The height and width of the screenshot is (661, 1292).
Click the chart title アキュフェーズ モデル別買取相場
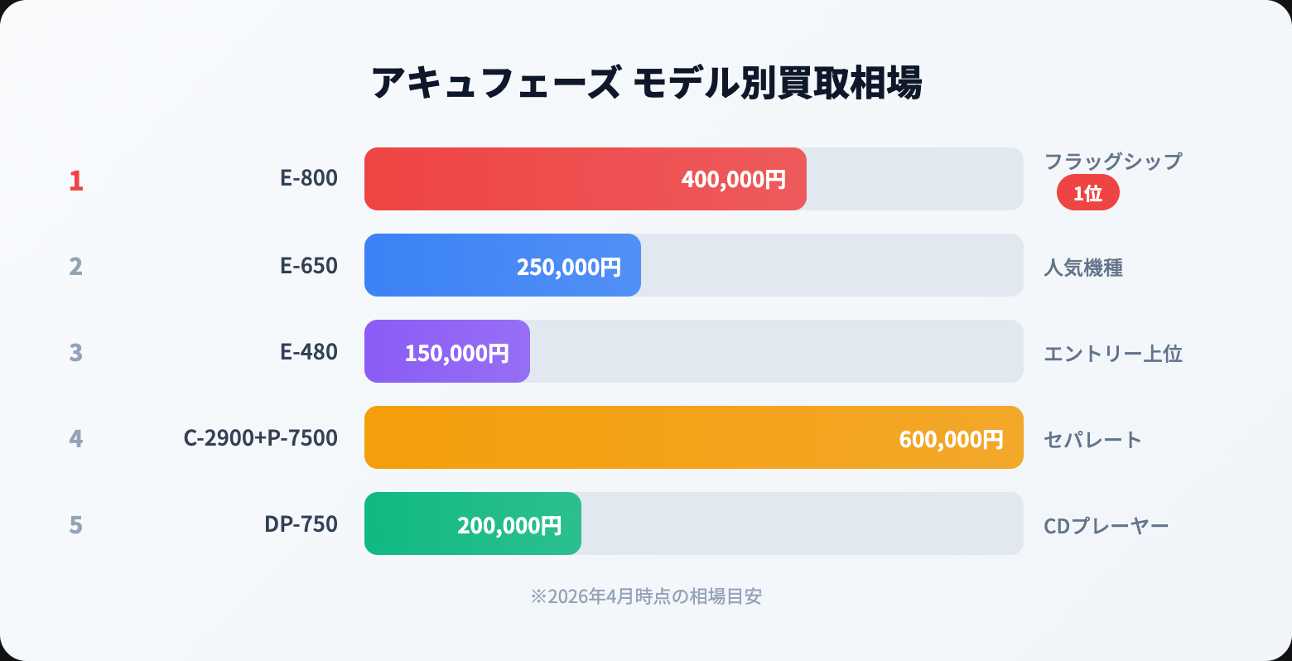[646, 83]
